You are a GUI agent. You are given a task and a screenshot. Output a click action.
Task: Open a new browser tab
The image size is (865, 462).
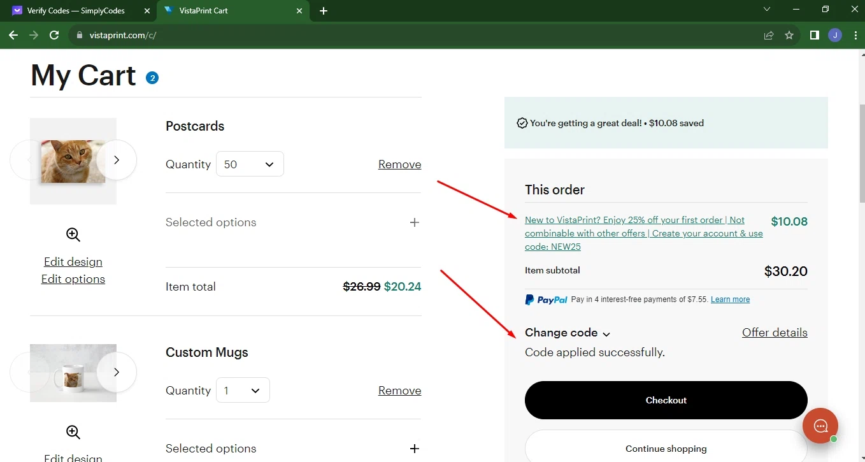pyautogui.click(x=324, y=11)
